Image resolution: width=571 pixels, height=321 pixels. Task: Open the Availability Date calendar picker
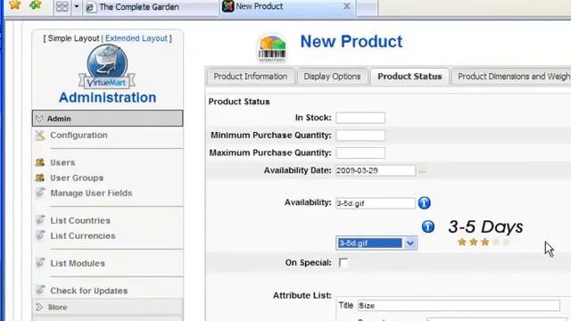(x=422, y=171)
